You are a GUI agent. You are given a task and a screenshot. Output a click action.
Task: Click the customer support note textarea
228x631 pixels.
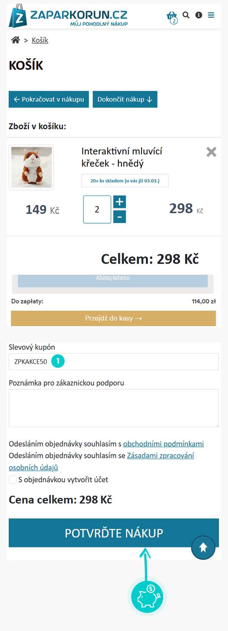[x=113, y=408]
